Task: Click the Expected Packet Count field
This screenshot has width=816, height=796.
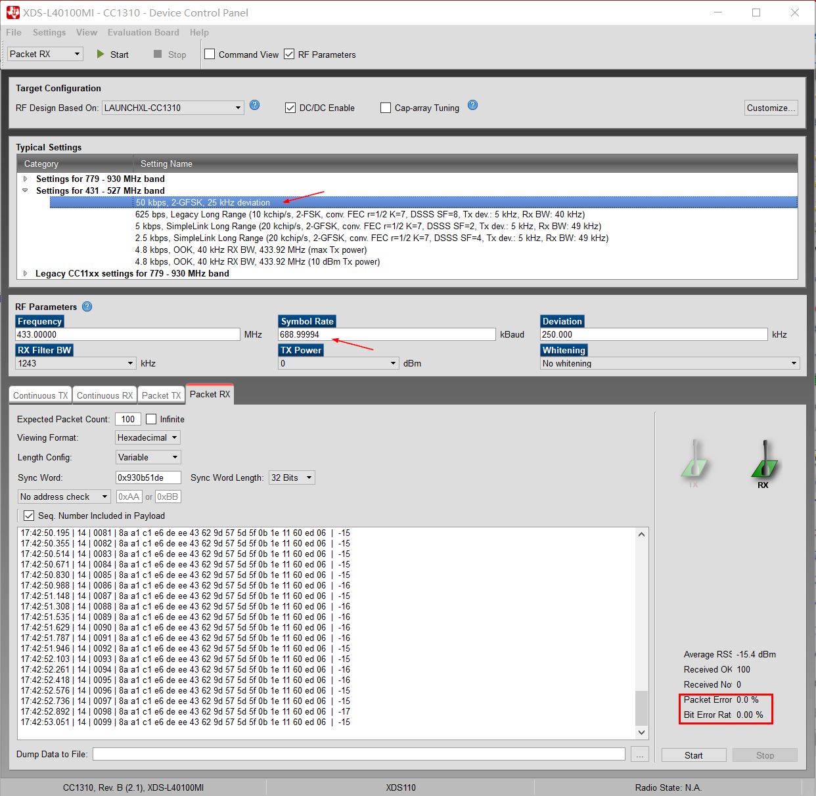Action: tap(128, 419)
